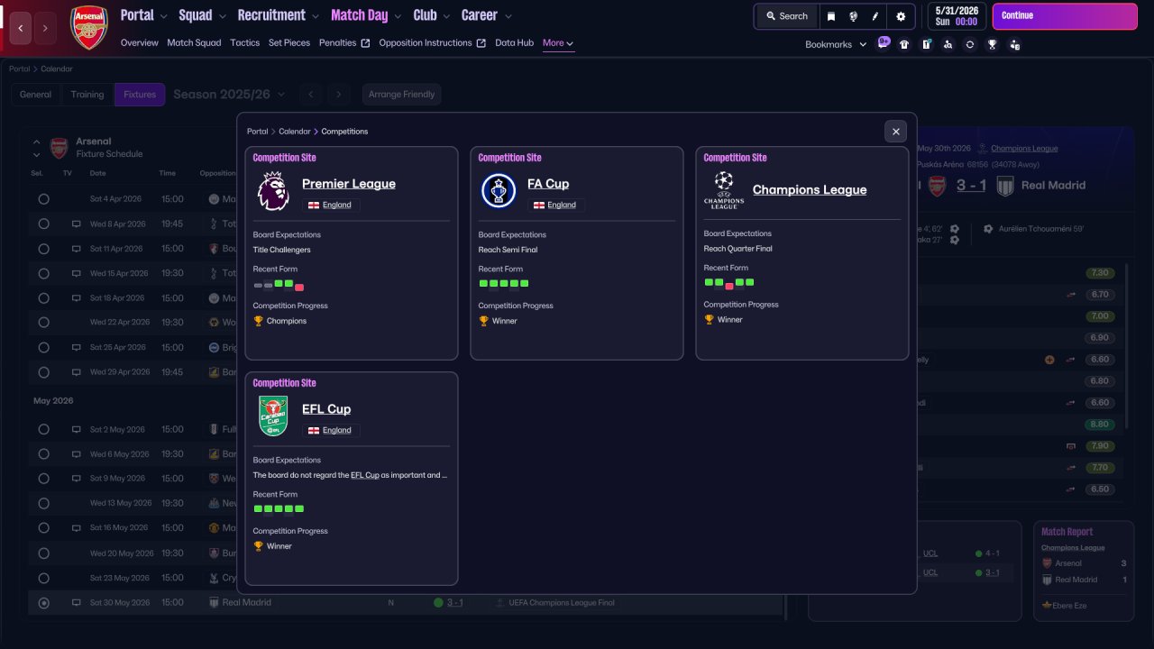
Task: Select the Wed 13 May 2026 fixture radio
Action: coord(43,504)
